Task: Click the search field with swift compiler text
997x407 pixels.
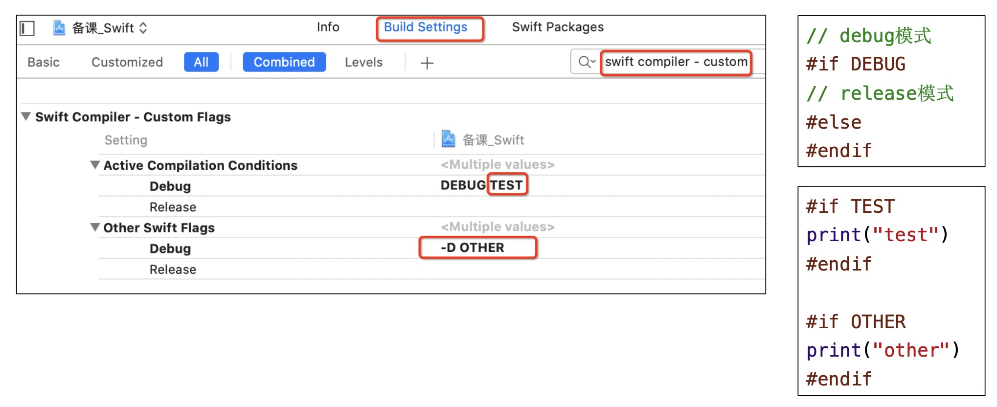Action: click(x=676, y=62)
